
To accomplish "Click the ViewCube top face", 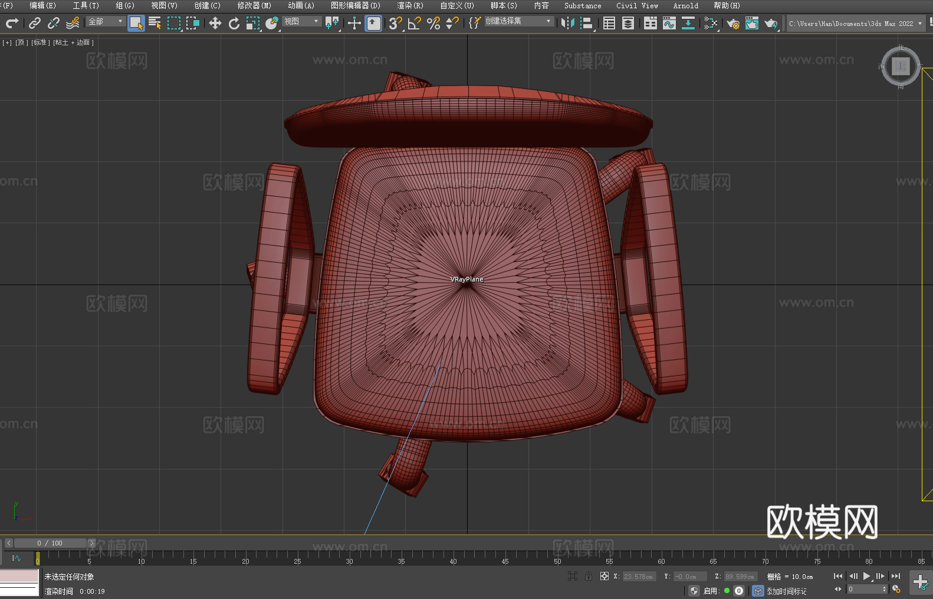I will coord(901,66).
